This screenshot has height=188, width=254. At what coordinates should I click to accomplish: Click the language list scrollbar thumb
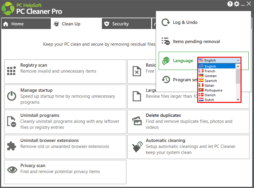click(x=238, y=76)
